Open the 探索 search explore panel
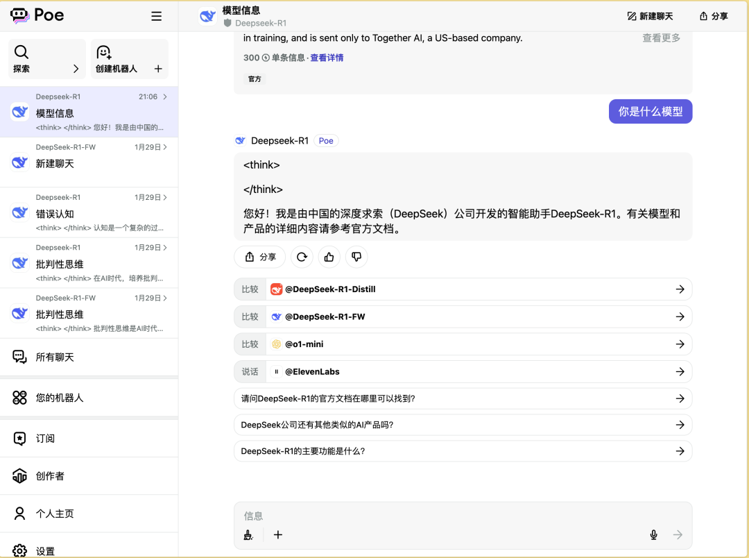The image size is (749, 558). click(x=47, y=59)
